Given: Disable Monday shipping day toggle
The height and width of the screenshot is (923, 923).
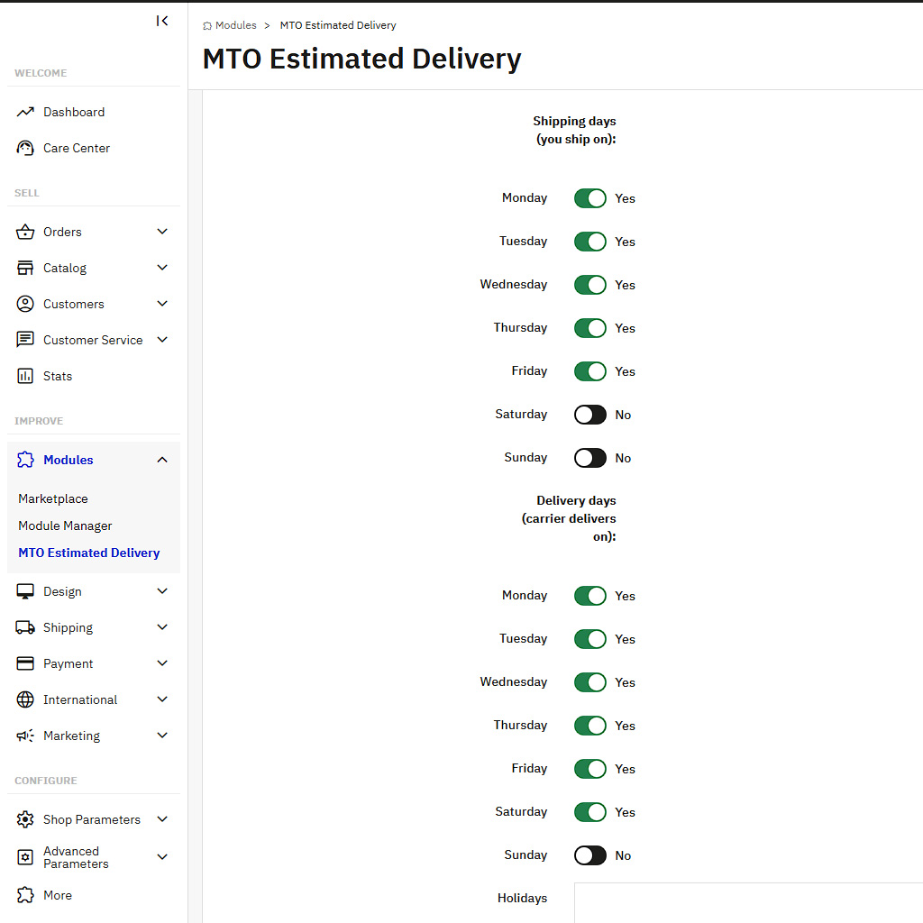Looking at the screenshot, I should pos(590,198).
